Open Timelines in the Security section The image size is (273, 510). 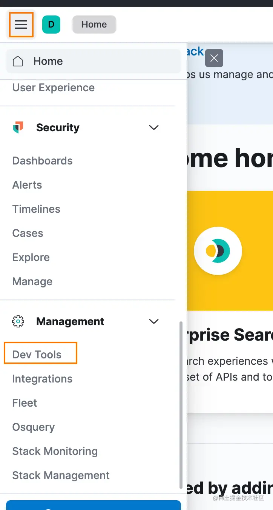tap(36, 209)
